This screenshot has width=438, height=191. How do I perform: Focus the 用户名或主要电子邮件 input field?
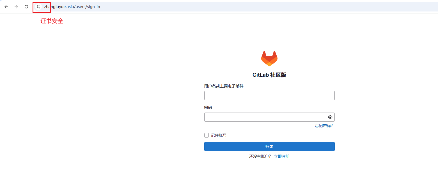[269, 95]
